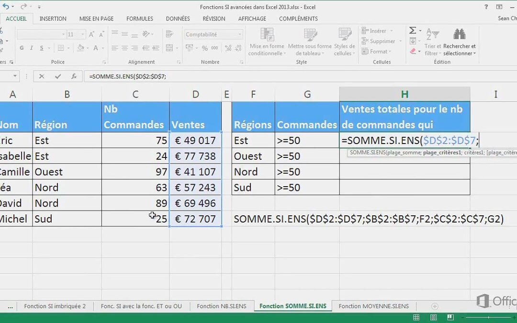Increase indent in Alignement group
Screen dimensions: 517x323
coord(156,48)
